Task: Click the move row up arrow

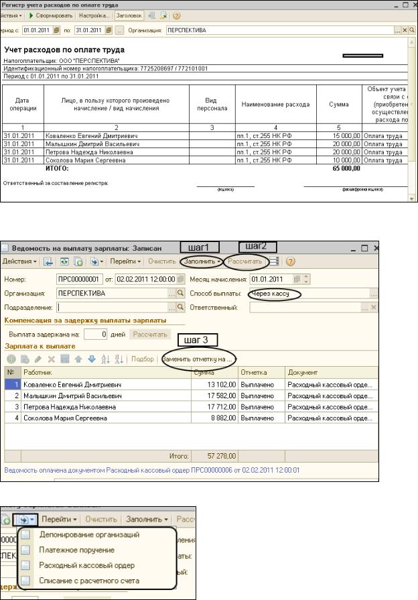Action: [78, 359]
